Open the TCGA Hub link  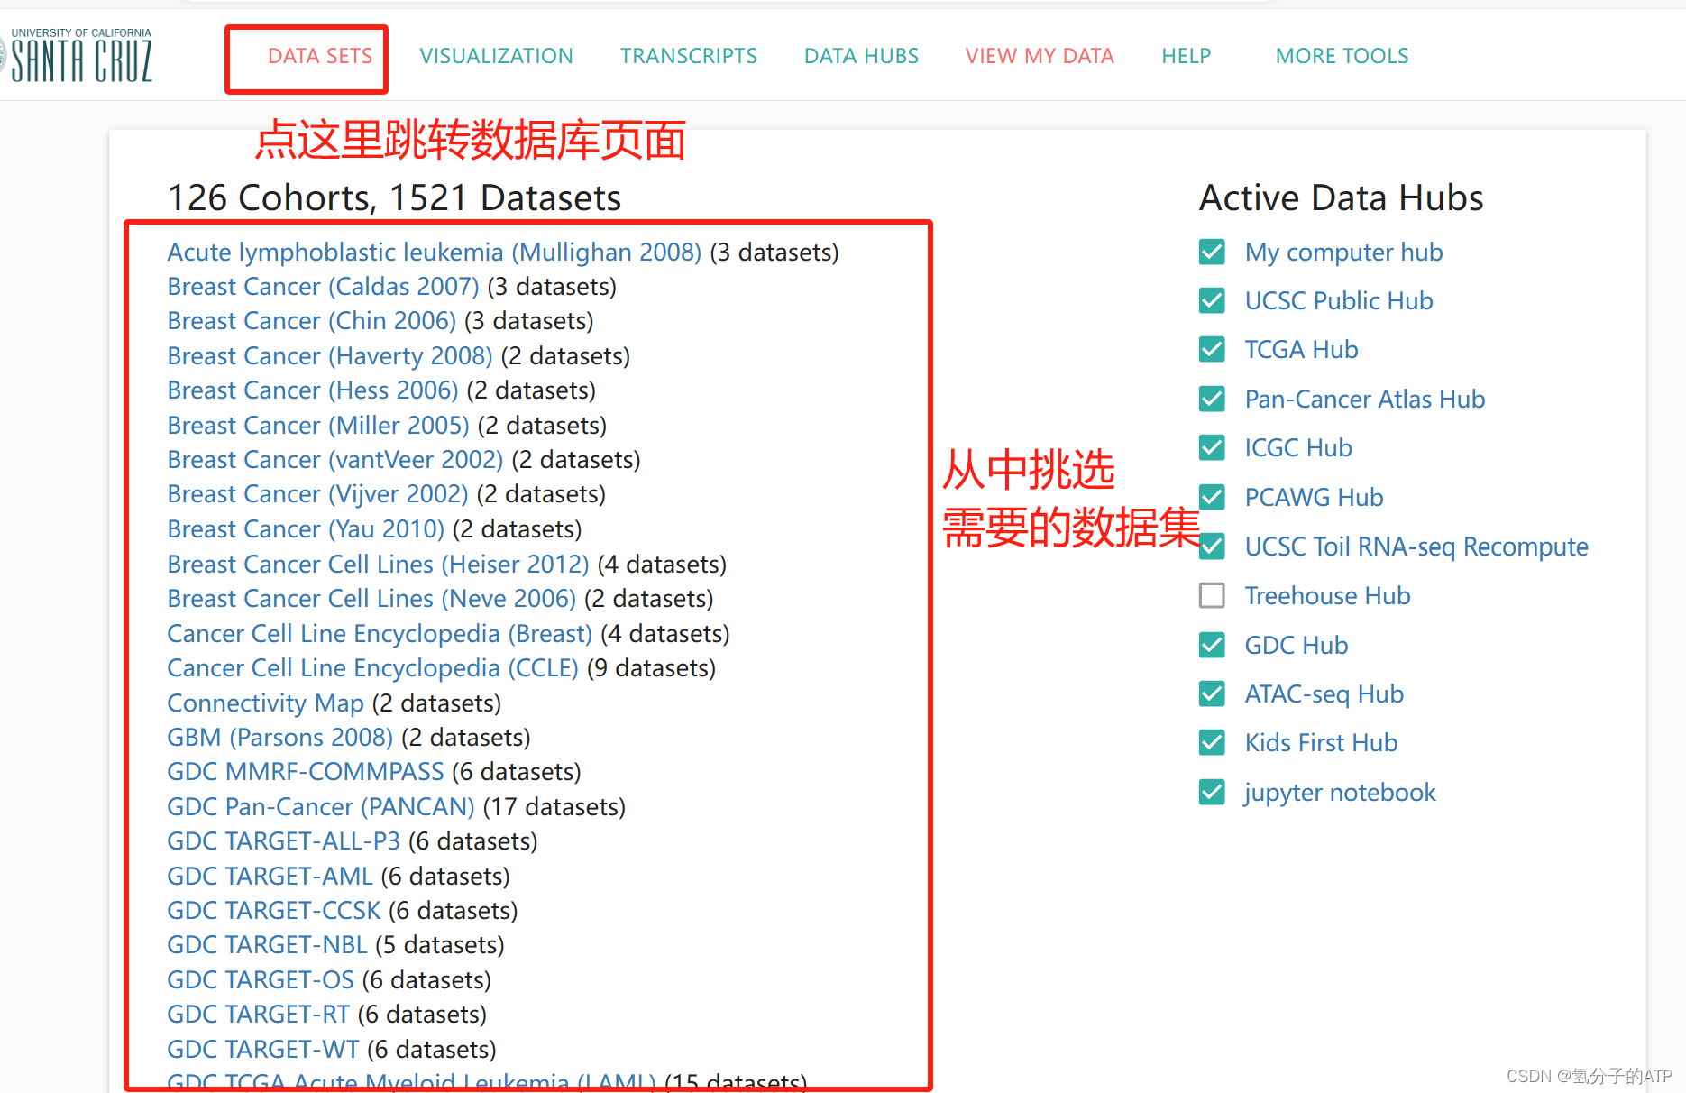pos(1301,349)
